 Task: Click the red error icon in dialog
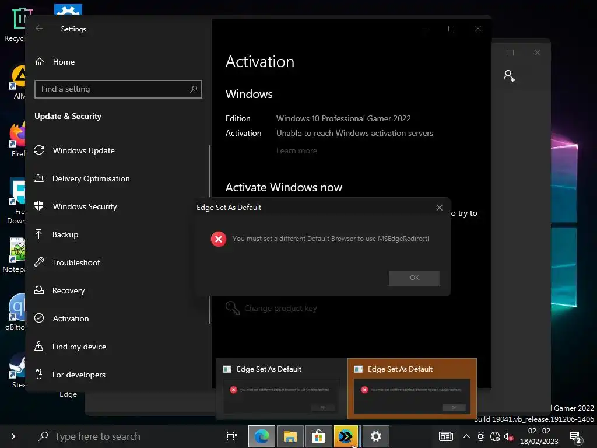click(x=219, y=239)
